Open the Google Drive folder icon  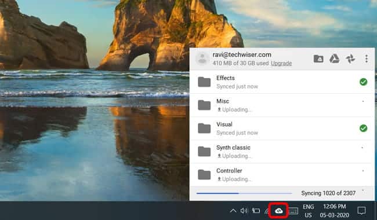(x=318, y=58)
